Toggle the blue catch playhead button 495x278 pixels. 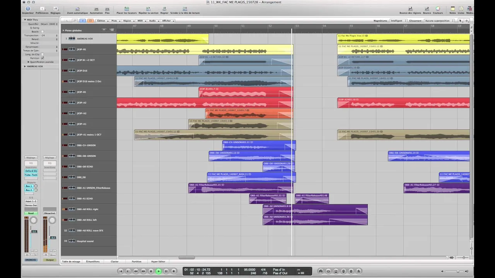pos(83,21)
